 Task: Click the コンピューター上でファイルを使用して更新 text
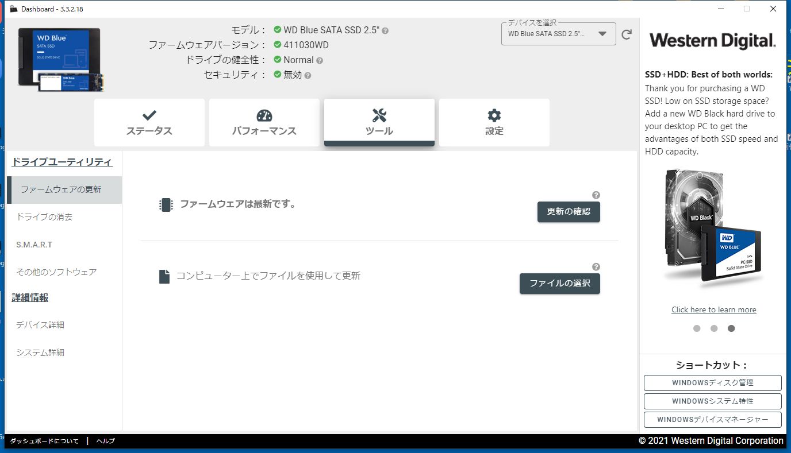[268, 276]
